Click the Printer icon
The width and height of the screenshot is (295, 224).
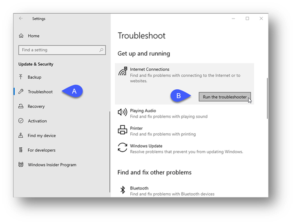123,130
